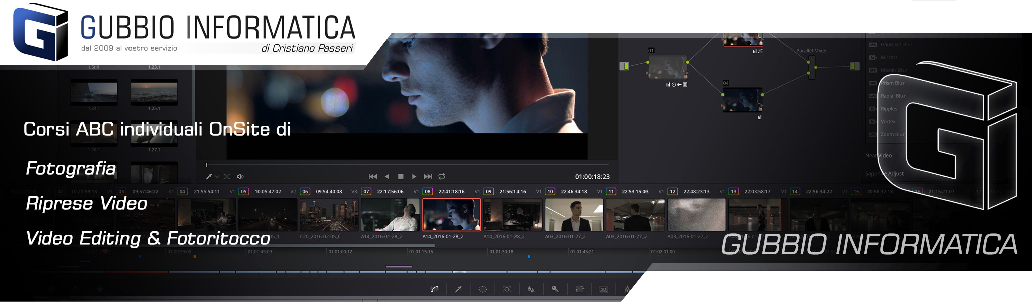Open the Tracker palette

click(507, 289)
